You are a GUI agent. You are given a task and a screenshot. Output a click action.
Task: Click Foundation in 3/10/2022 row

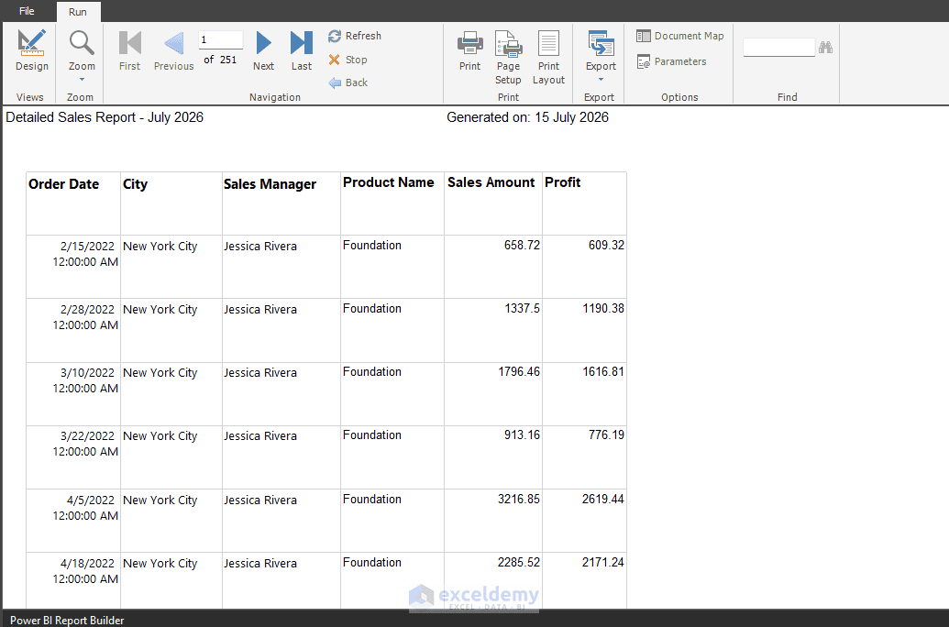[372, 371]
